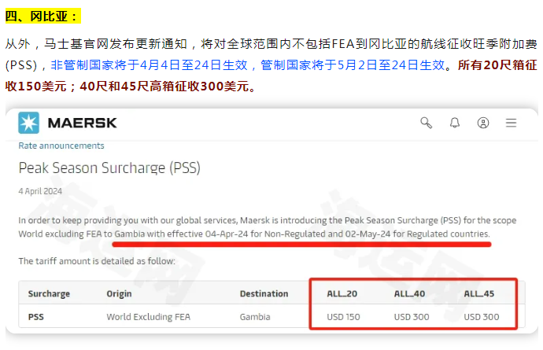Open the search magnifier icon
This screenshot has height=350, width=543.
point(426,123)
